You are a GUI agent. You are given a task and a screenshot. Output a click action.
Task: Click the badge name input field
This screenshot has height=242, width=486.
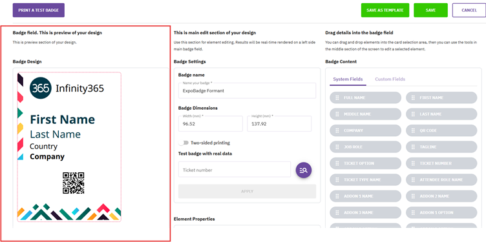tap(247, 91)
